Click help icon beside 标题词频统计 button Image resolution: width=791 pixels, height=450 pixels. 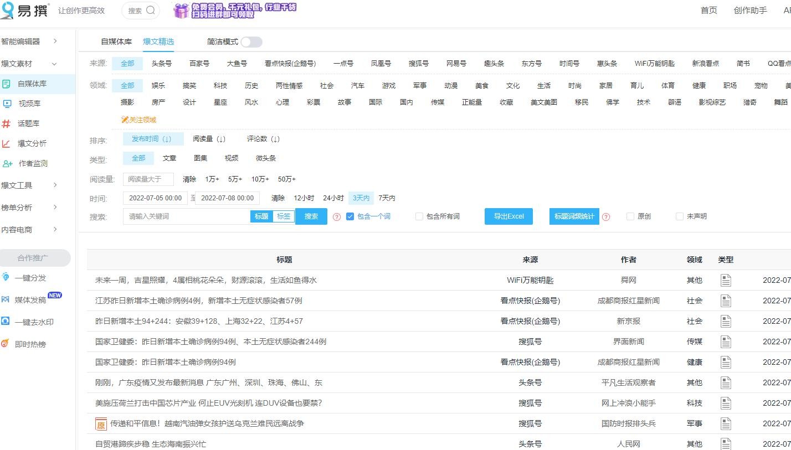(x=606, y=217)
